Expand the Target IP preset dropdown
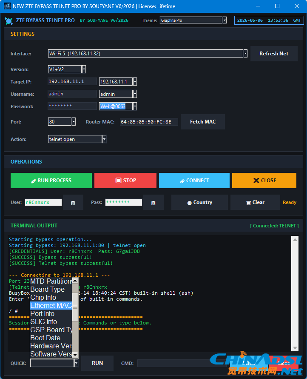The width and height of the screenshot is (307, 379). [x=135, y=81]
